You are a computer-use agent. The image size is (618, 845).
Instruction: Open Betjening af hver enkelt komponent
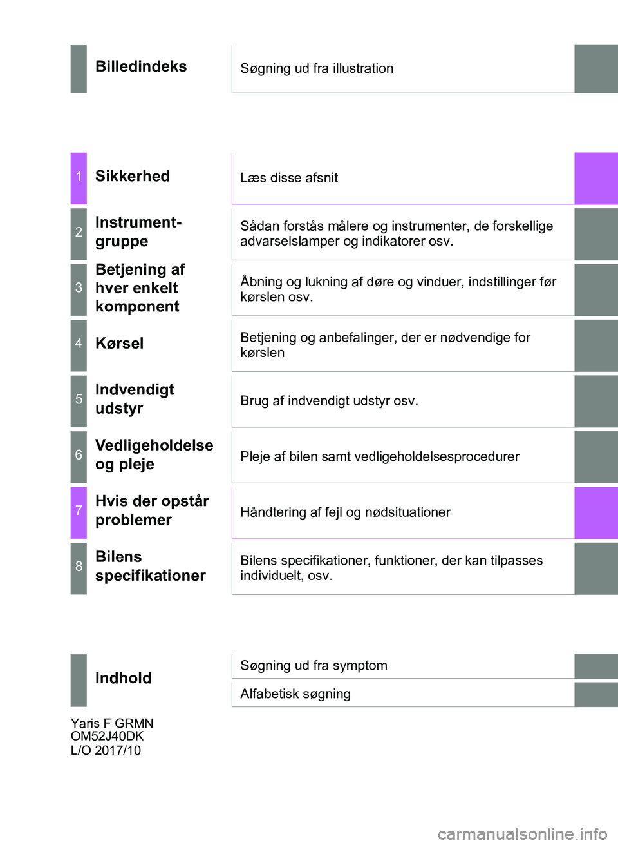click(140, 288)
